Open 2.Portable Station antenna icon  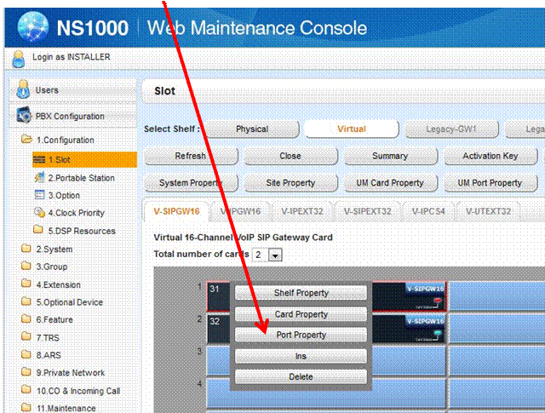(38, 178)
